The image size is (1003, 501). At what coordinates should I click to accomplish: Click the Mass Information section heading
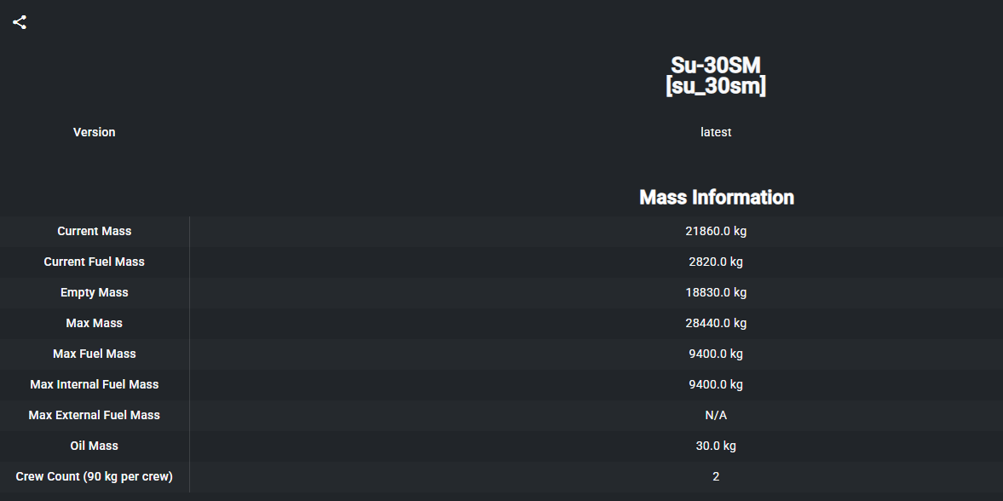pyautogui.click(x=717, y=197)
